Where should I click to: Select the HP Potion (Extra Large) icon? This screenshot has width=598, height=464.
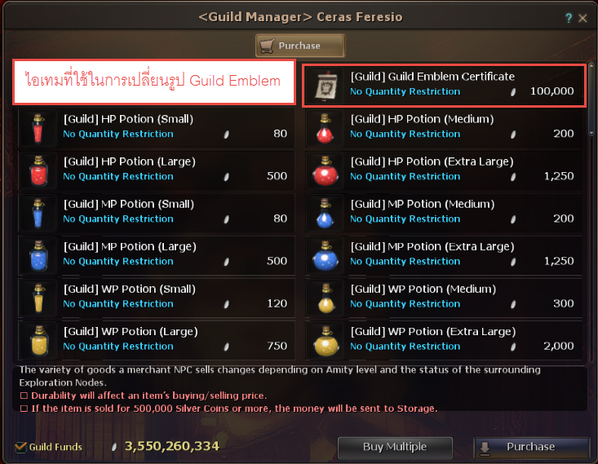[x=326, y=170]
